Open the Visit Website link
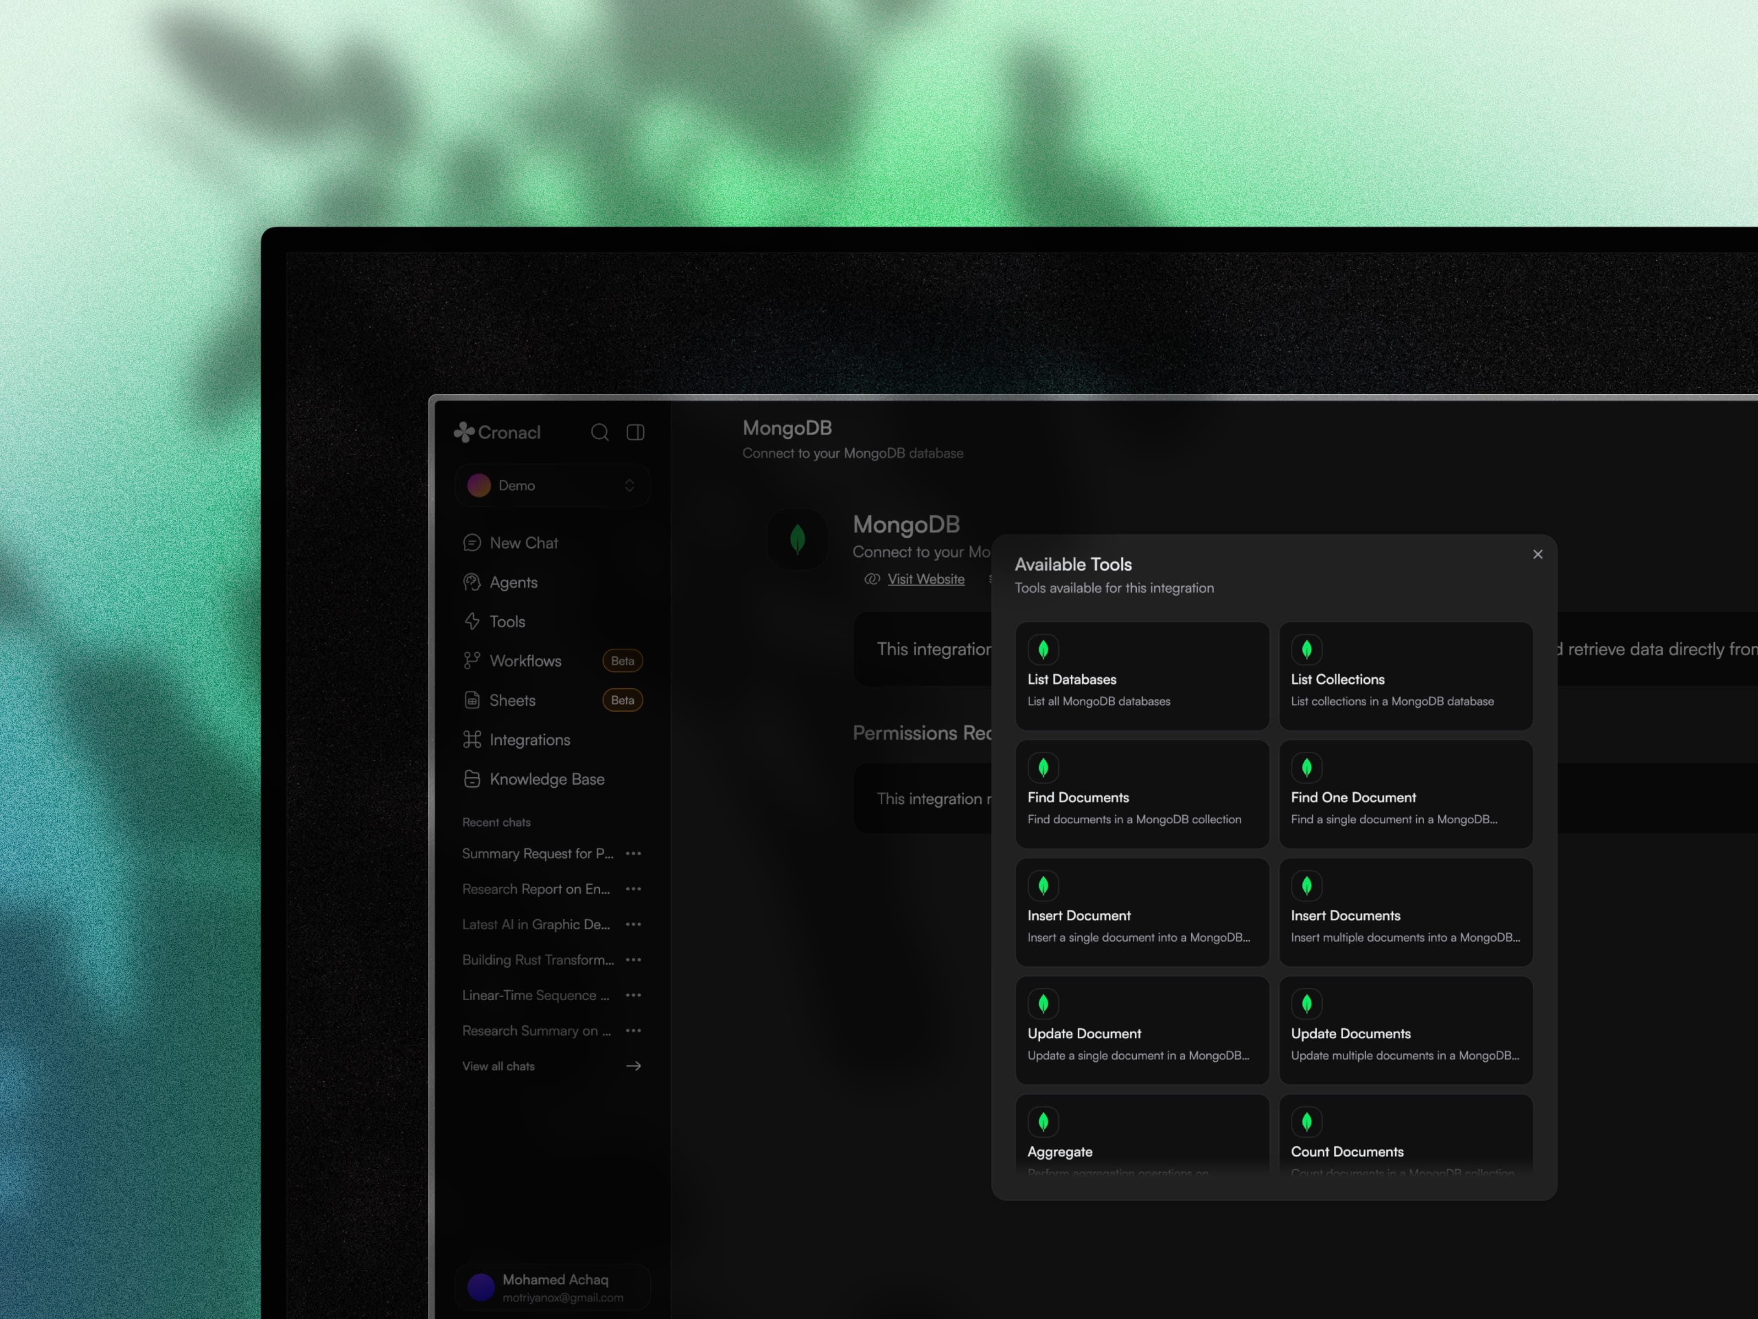1758x1319 pixels. 926,580
